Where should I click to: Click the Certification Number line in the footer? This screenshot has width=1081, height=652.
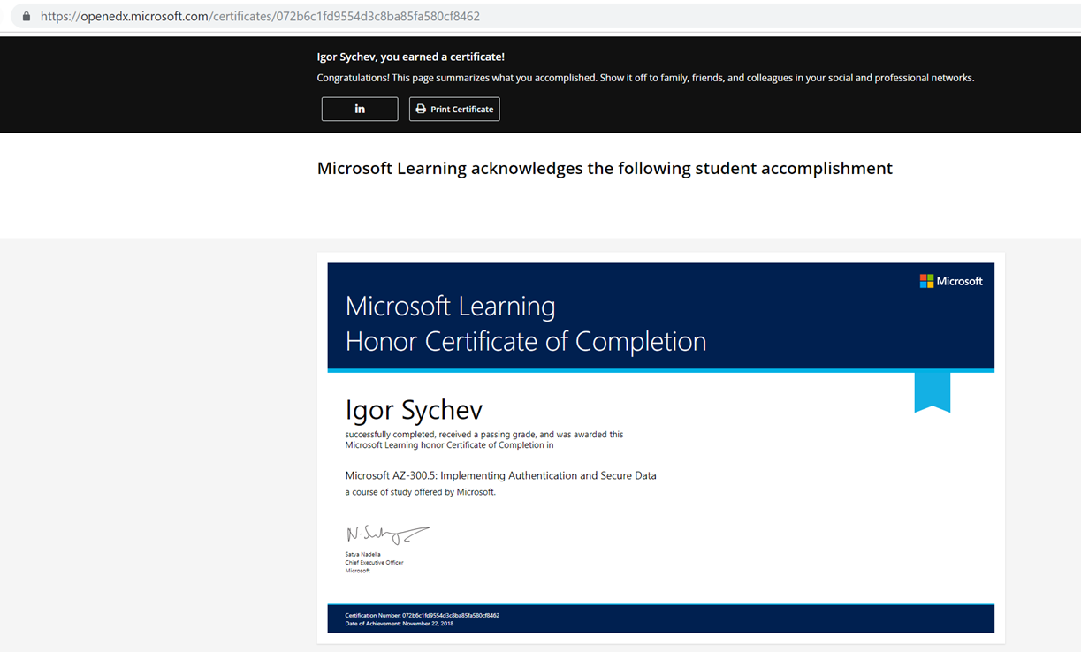423,615
